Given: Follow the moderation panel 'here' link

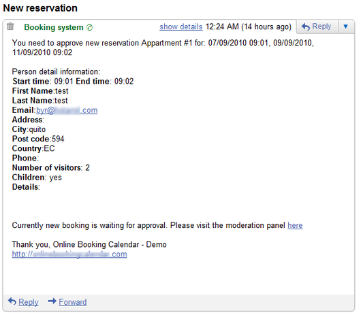Looking at the screenshot, I should point(295,225).
